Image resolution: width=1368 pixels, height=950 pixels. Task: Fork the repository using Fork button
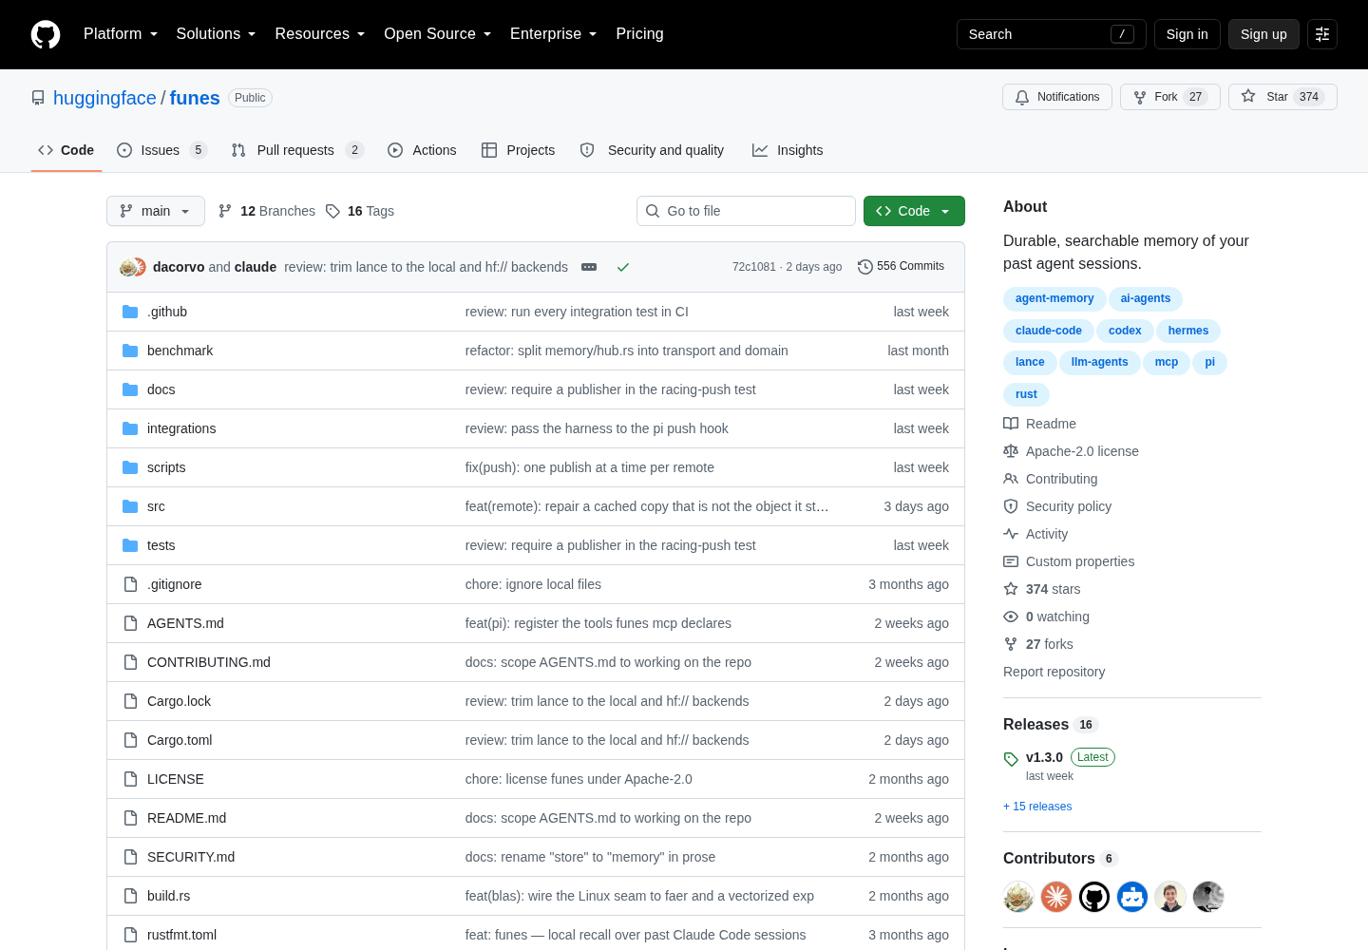point(1170,97)
